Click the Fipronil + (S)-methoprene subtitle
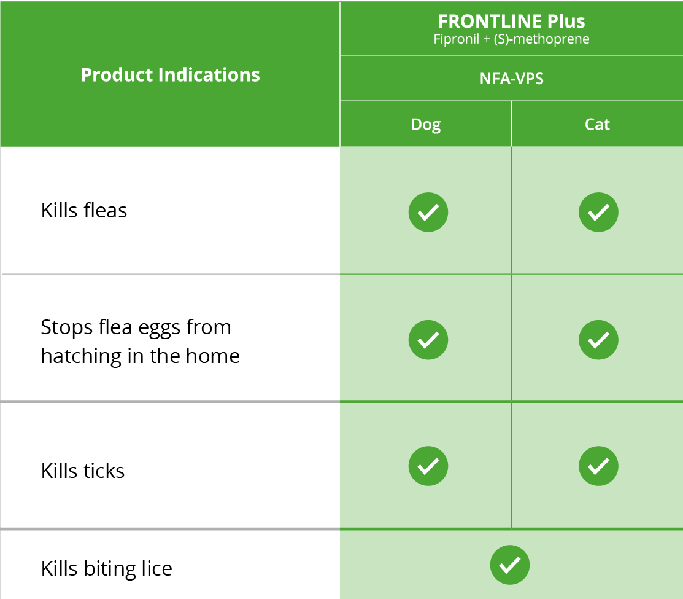 click(x=511, y=40)
